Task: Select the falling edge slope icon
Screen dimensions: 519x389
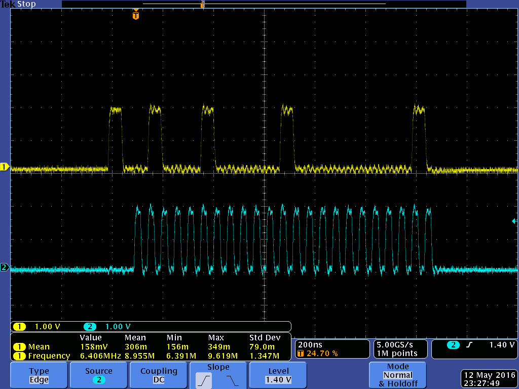Action: click(232, 379)
